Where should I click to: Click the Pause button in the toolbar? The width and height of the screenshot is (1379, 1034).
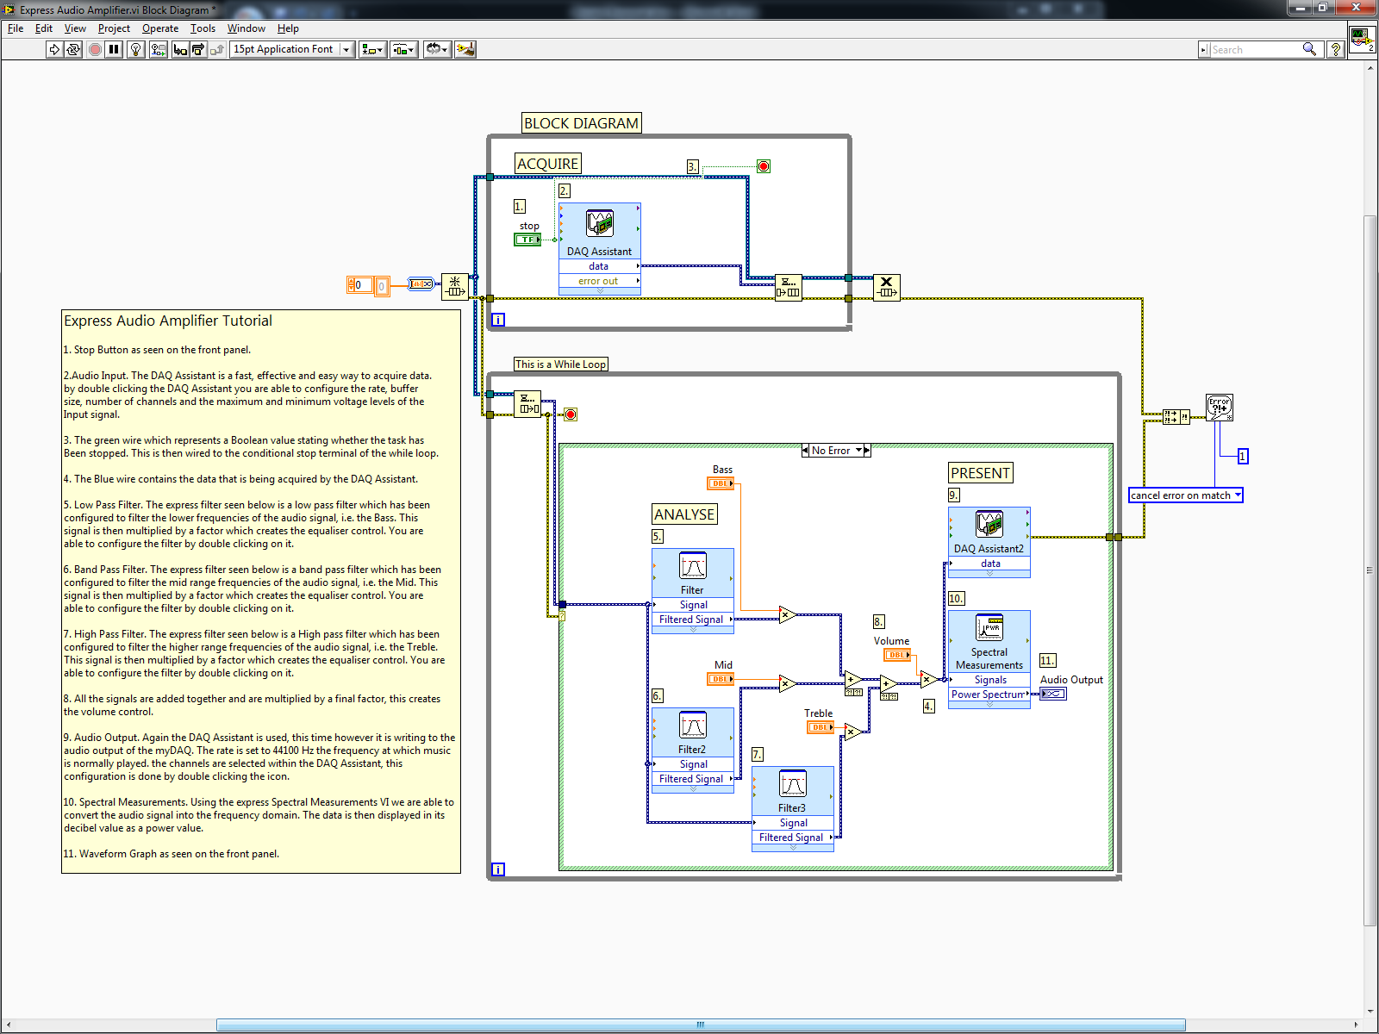point(114,49)
